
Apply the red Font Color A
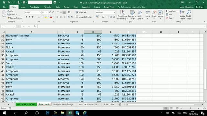pyautogui.click(x=51, y=17)
